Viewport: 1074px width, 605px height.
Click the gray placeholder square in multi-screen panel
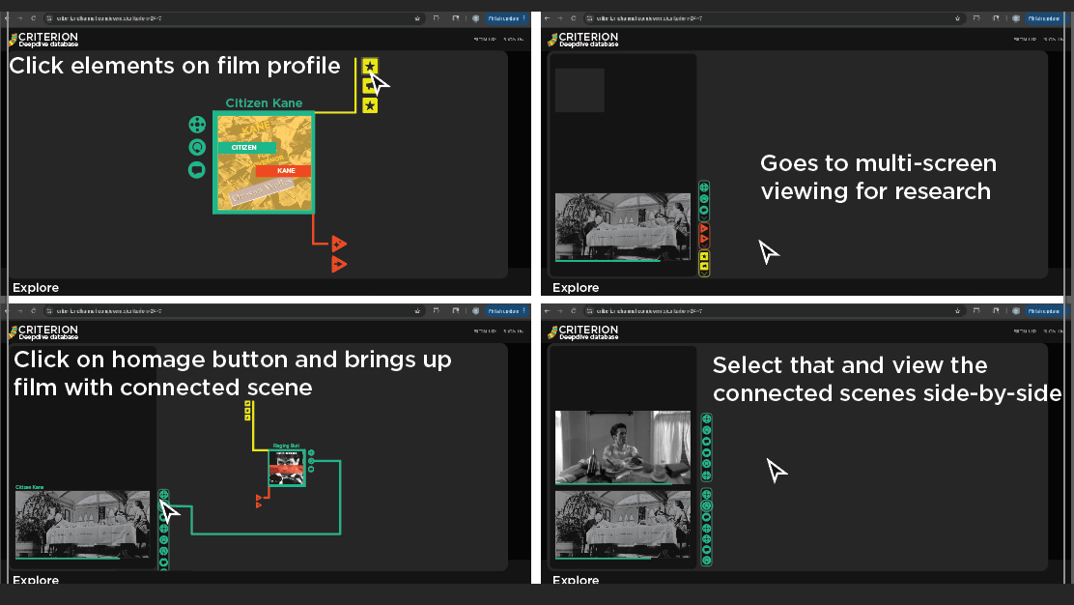pos(579,91)
